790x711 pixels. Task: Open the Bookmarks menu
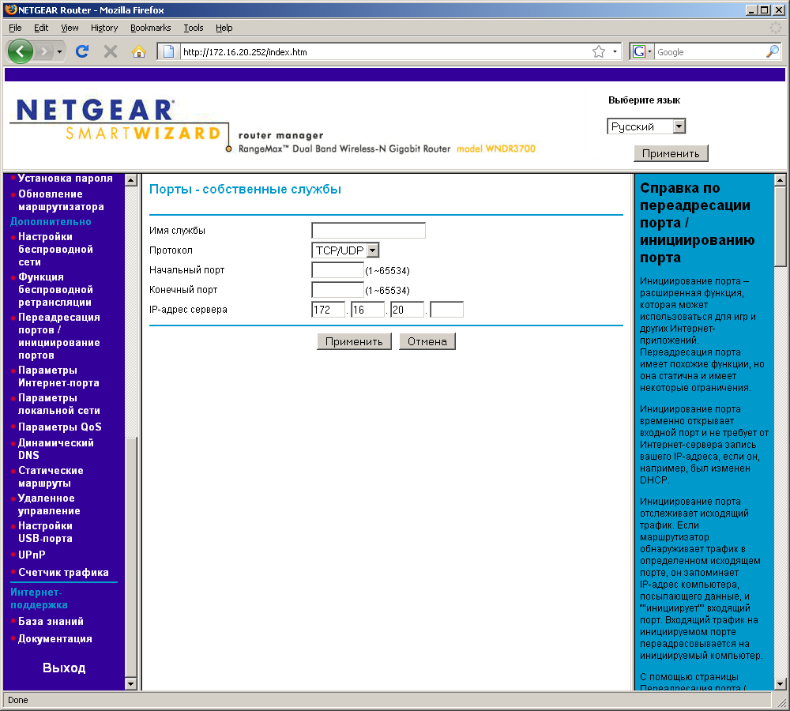(151, 28)
